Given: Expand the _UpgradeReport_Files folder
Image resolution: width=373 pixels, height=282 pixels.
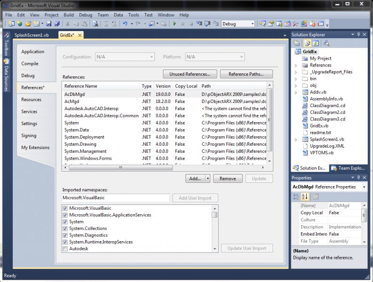Looking at the screenshot, I should click(x=296, y=72).
